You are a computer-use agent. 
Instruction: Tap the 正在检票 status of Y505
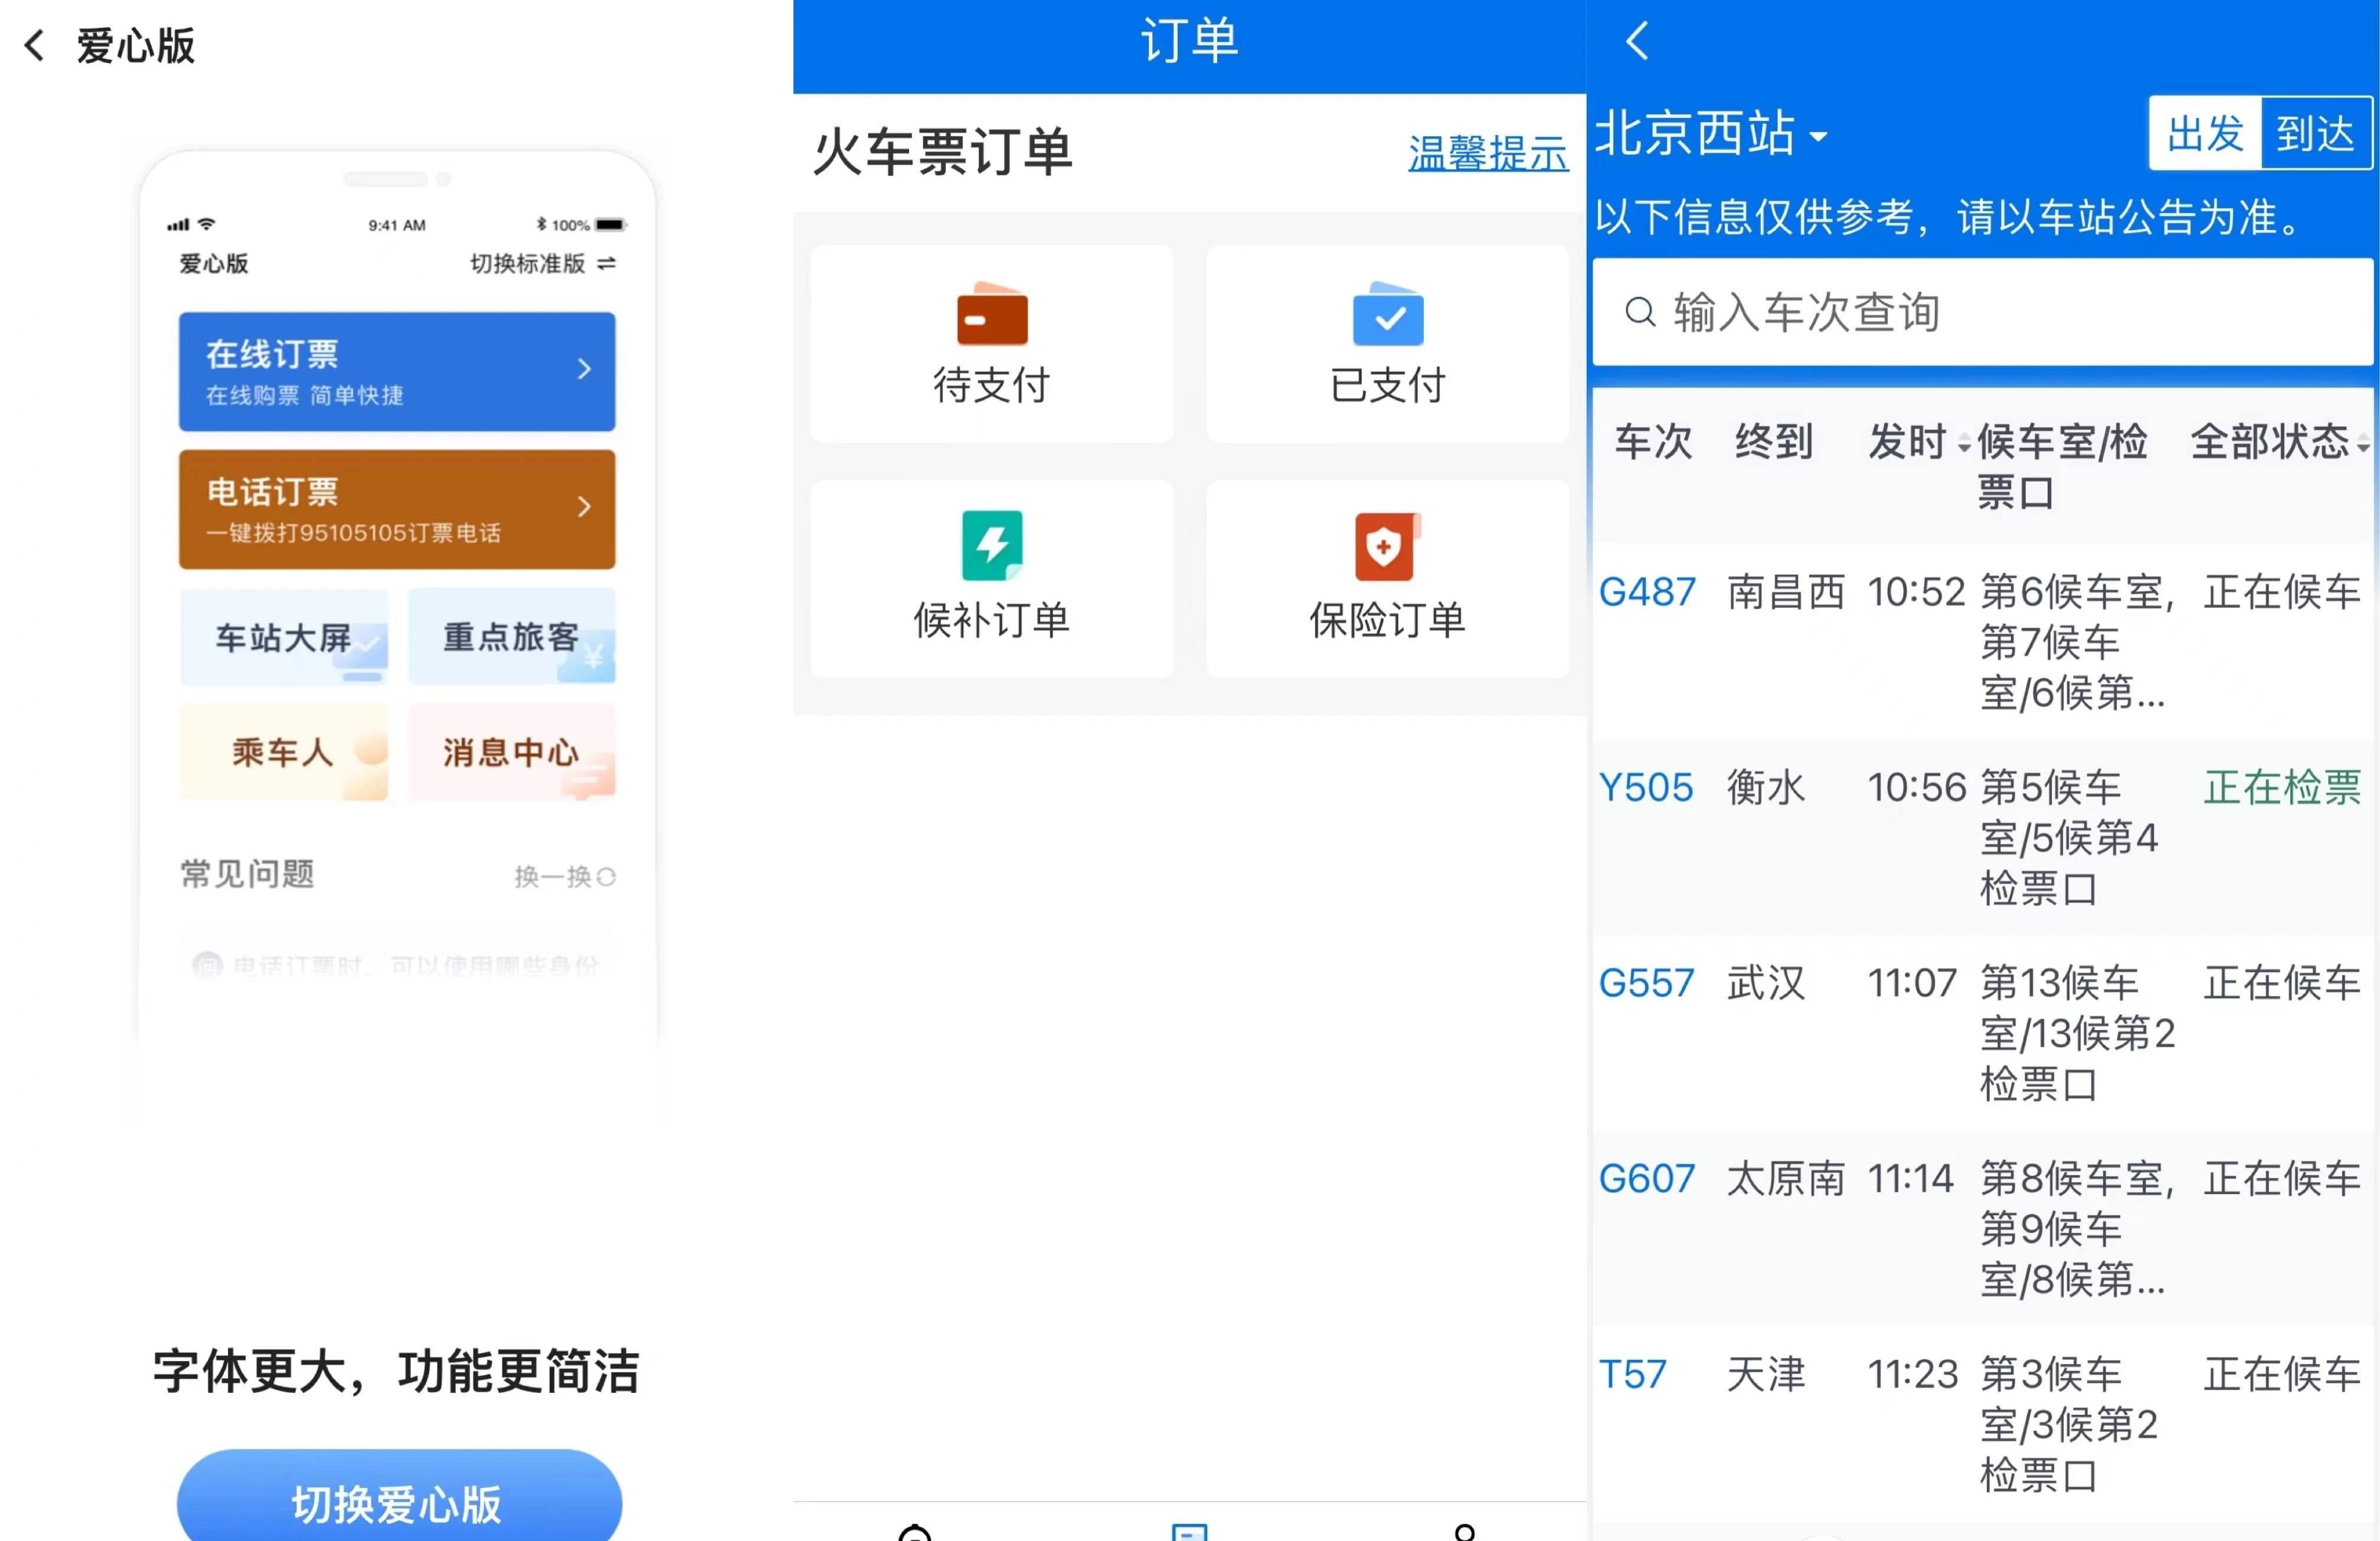click(x=2282, y=787)
